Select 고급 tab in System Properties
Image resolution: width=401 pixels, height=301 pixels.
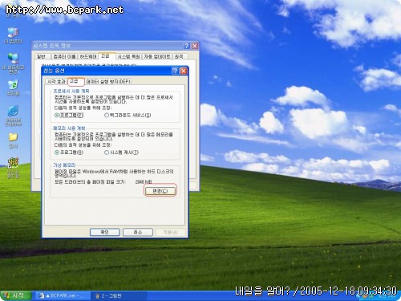(x=107, y=56)
